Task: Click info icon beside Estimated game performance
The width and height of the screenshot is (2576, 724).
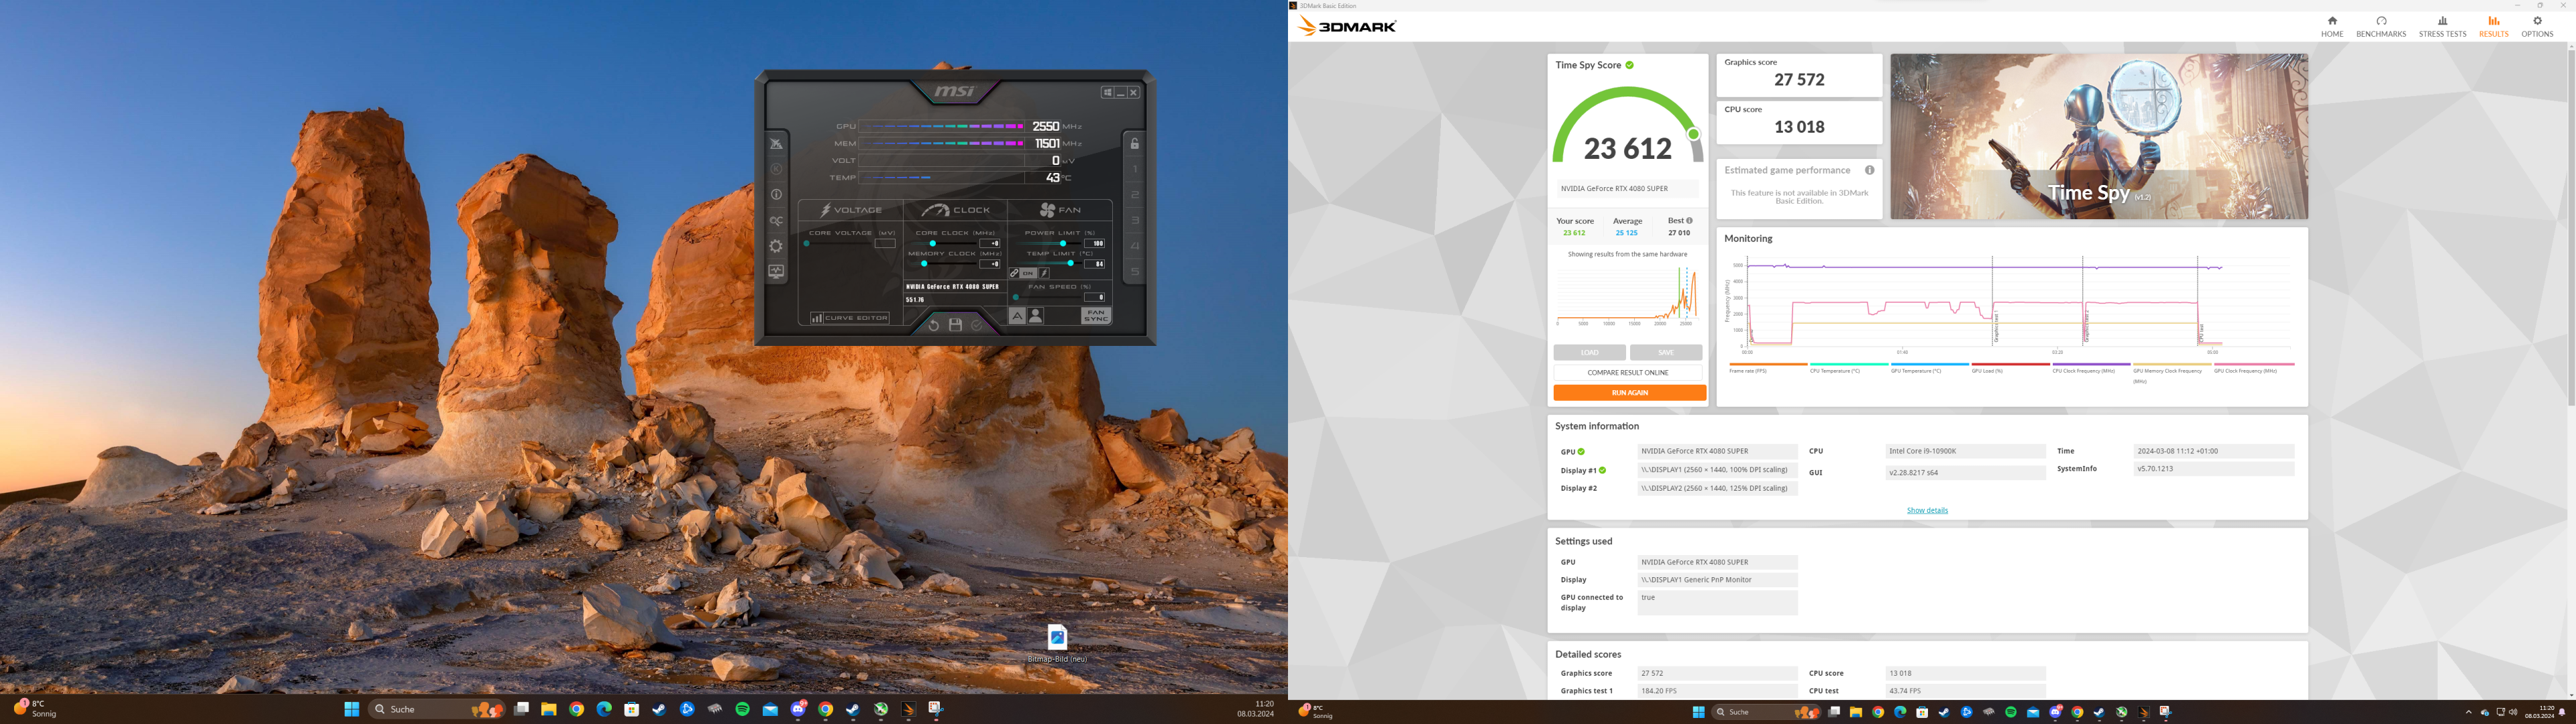Action: pyautogui.click(x=1869, y=170)
